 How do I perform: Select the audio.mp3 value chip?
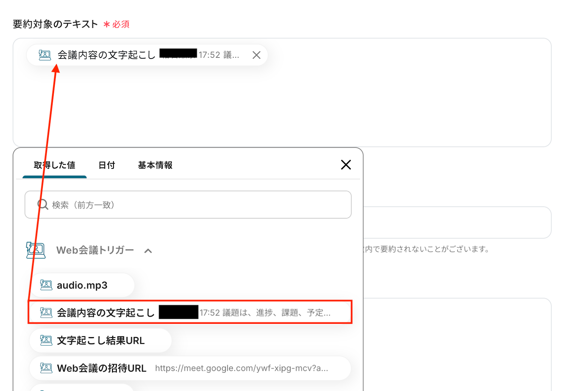pyautogui.click(x=82, y=285)
